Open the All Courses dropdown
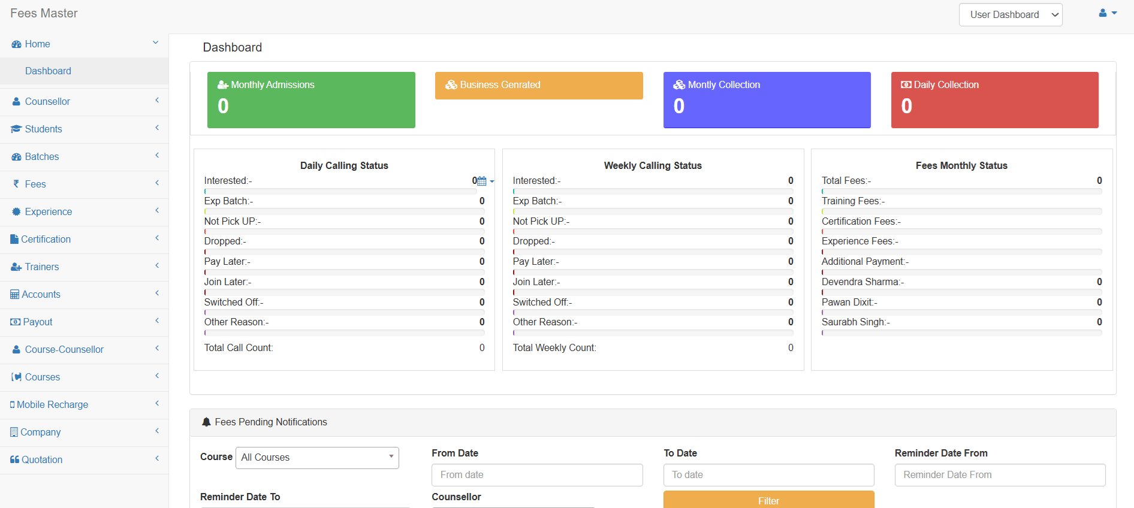 point(317,458)
